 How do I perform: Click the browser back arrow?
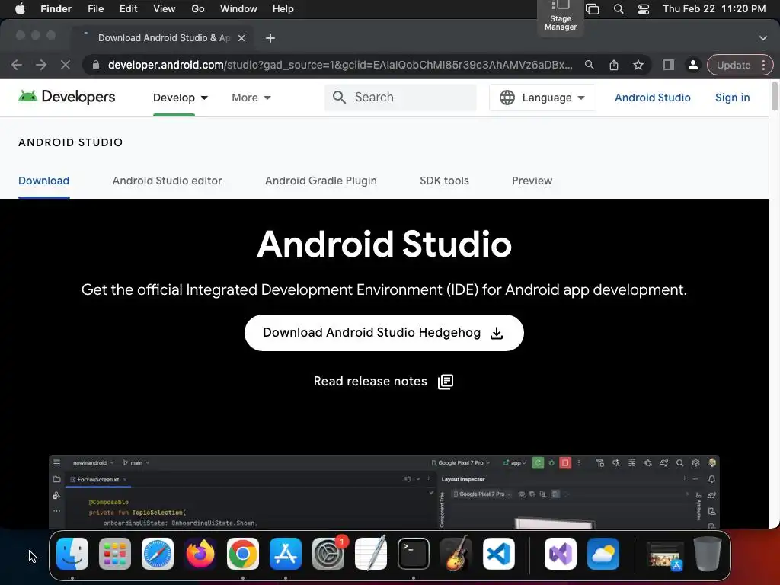tap(17, 65)
